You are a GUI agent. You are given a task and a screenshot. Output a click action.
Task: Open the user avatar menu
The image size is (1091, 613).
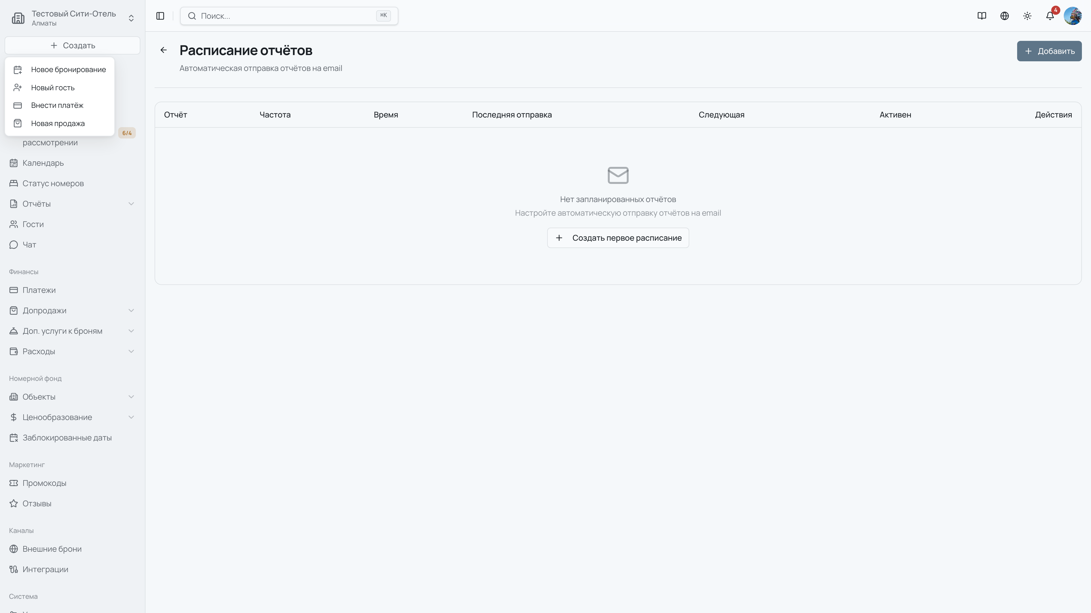pyautogui.click(x=1073, y=16)
